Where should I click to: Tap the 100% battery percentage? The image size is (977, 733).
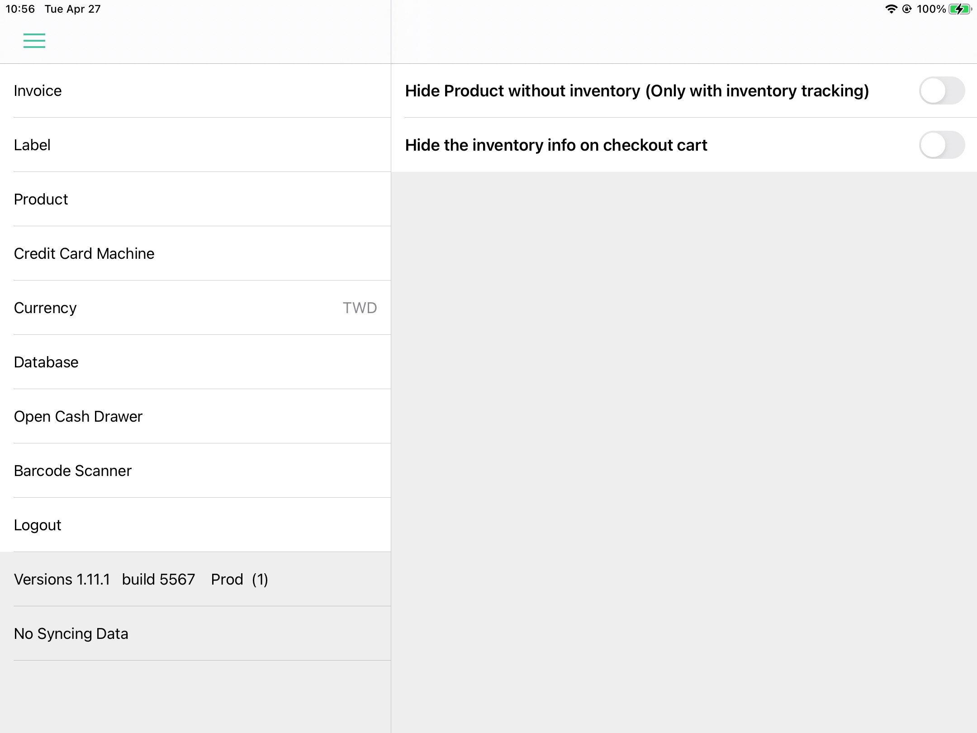coord(931,9)
